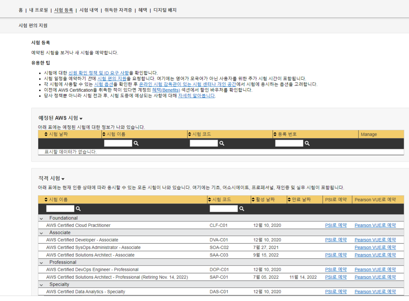Screen dimensions: 409x301
Task: Focus 시험 이름 filter field in eligible exams
Action: pos(60,209)
